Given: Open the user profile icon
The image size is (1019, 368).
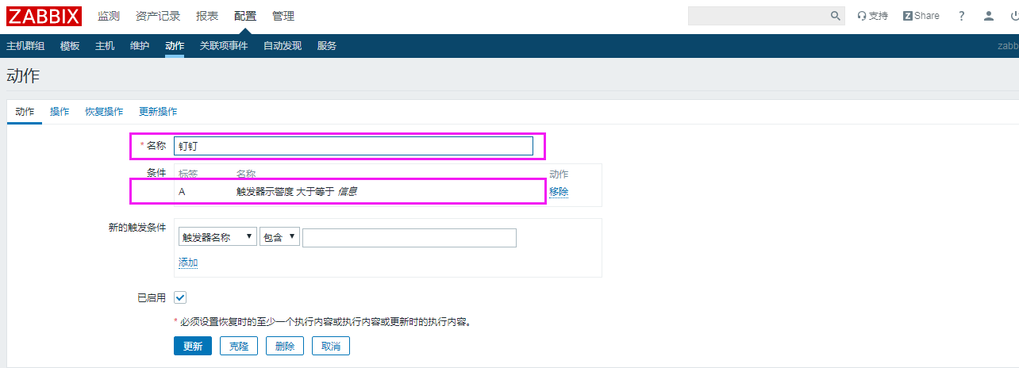Looking at the screenshot, I should (x=988, y=16).
